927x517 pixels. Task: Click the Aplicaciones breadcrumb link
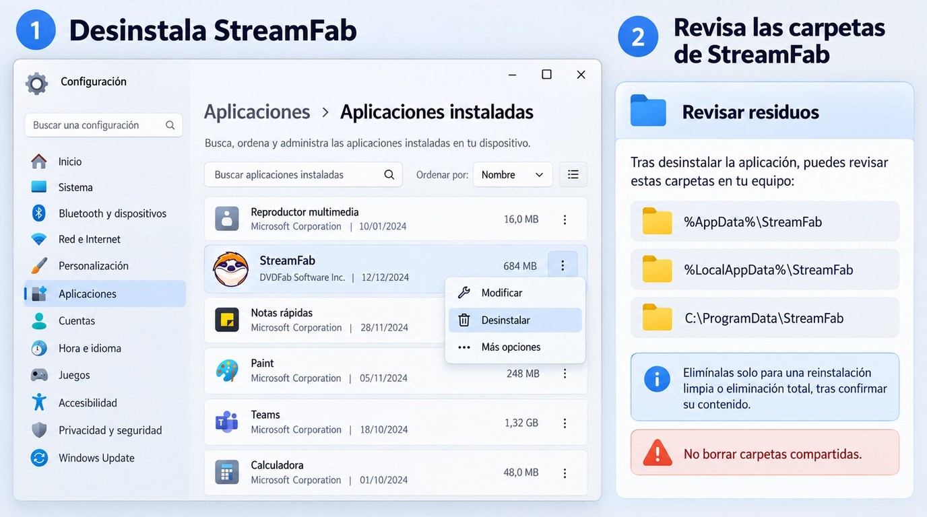click(257, 112)
